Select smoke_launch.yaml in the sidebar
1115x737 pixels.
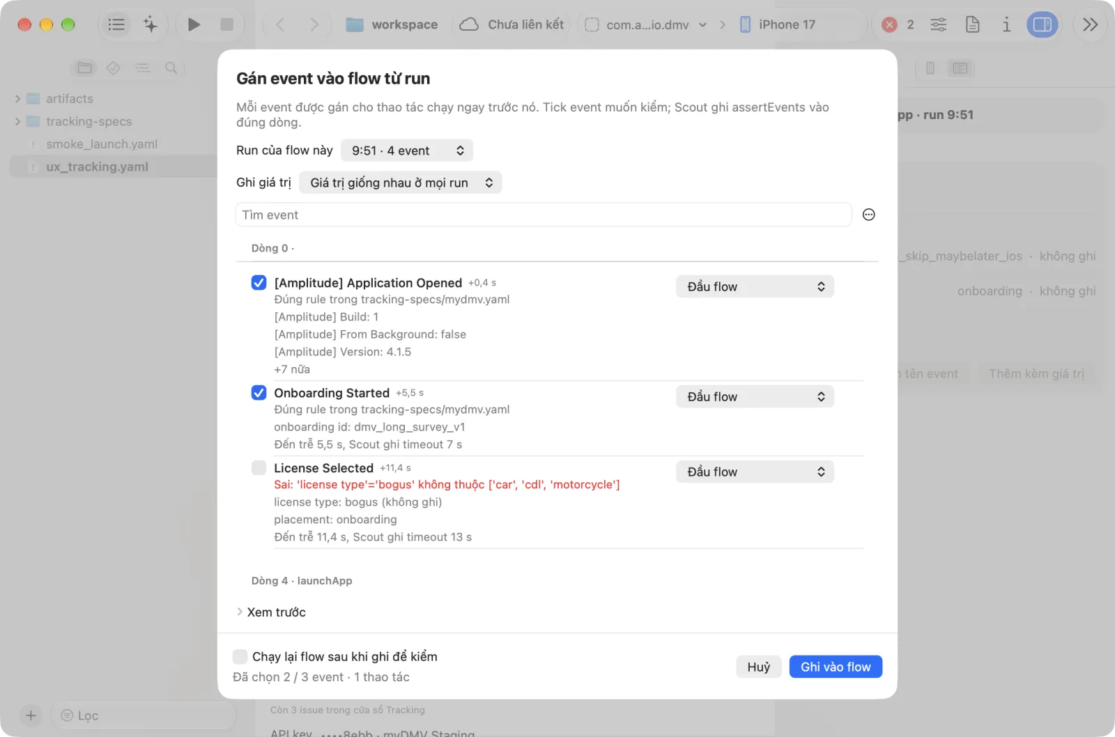102,144
